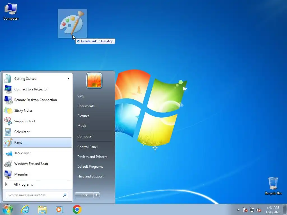
Task: Open the Computer desktop icon
Action: click(11, 11)
